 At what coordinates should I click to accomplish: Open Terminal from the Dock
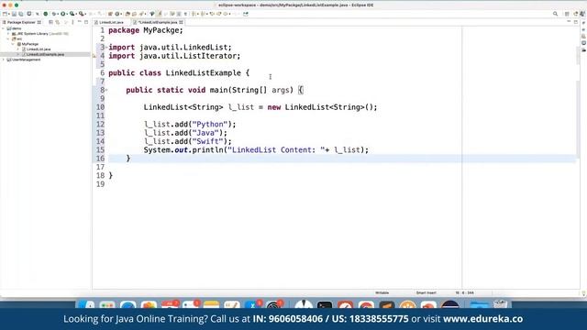click(324, 305)
